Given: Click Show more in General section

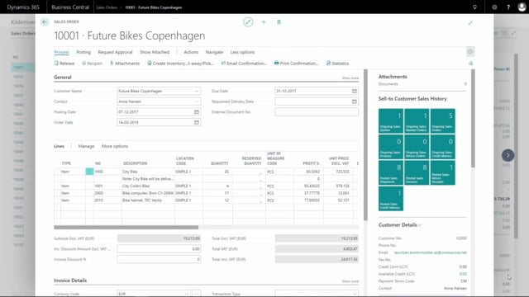Looking at the screenshot, I should 350,78.
